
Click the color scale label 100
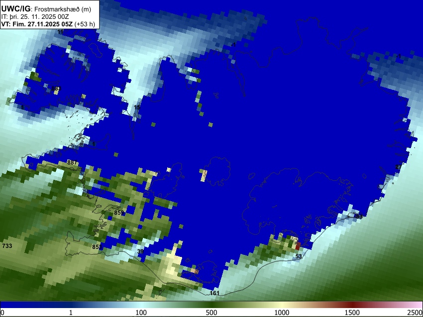(141, 313)
